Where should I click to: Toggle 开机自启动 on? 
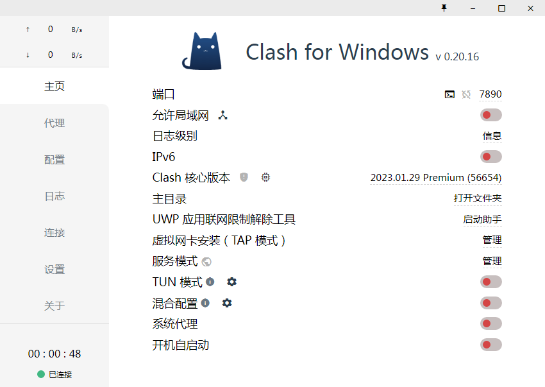click(491, 345)
